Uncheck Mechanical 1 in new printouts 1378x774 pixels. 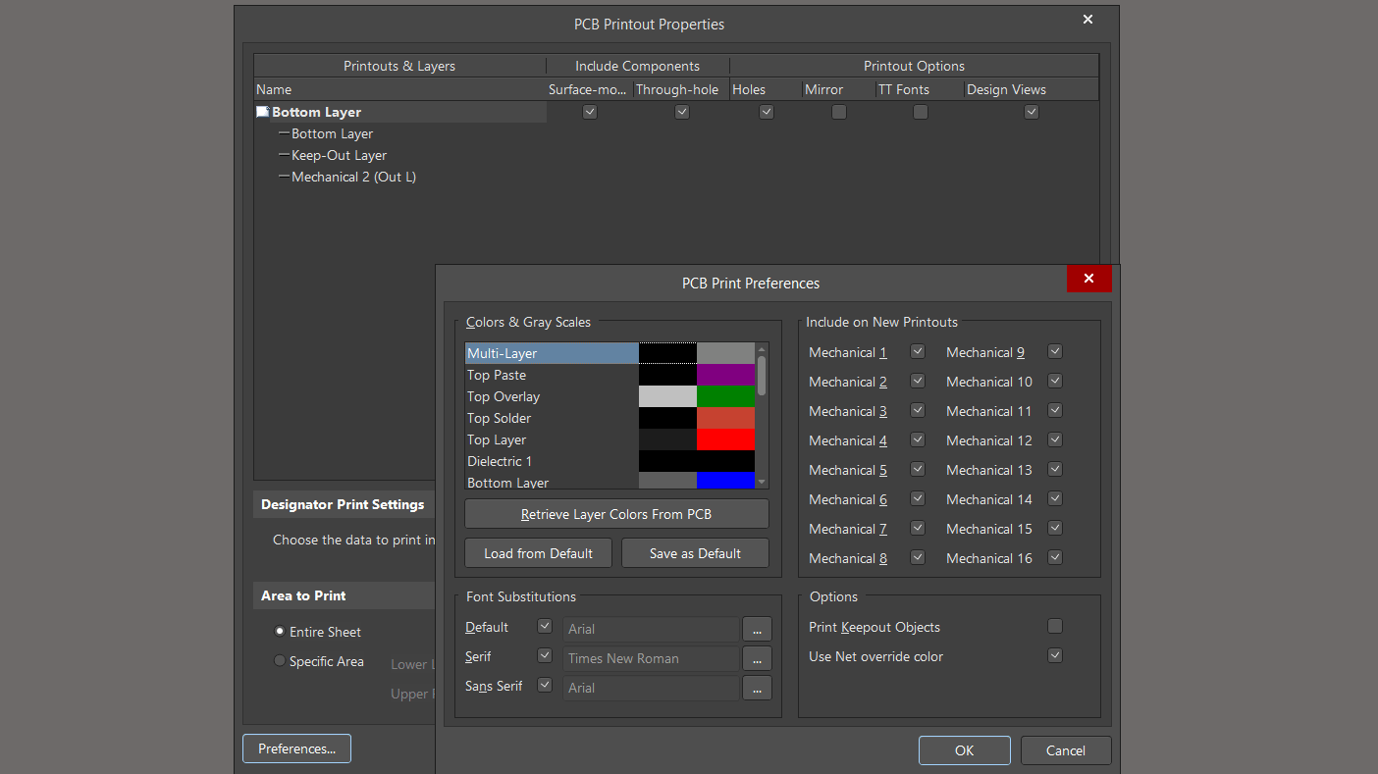pos(918,351)
